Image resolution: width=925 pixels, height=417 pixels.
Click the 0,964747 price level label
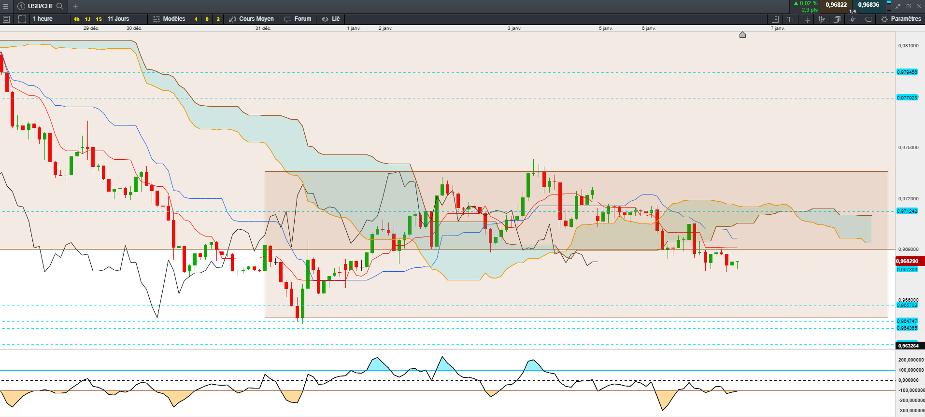[x=907, y=321]
